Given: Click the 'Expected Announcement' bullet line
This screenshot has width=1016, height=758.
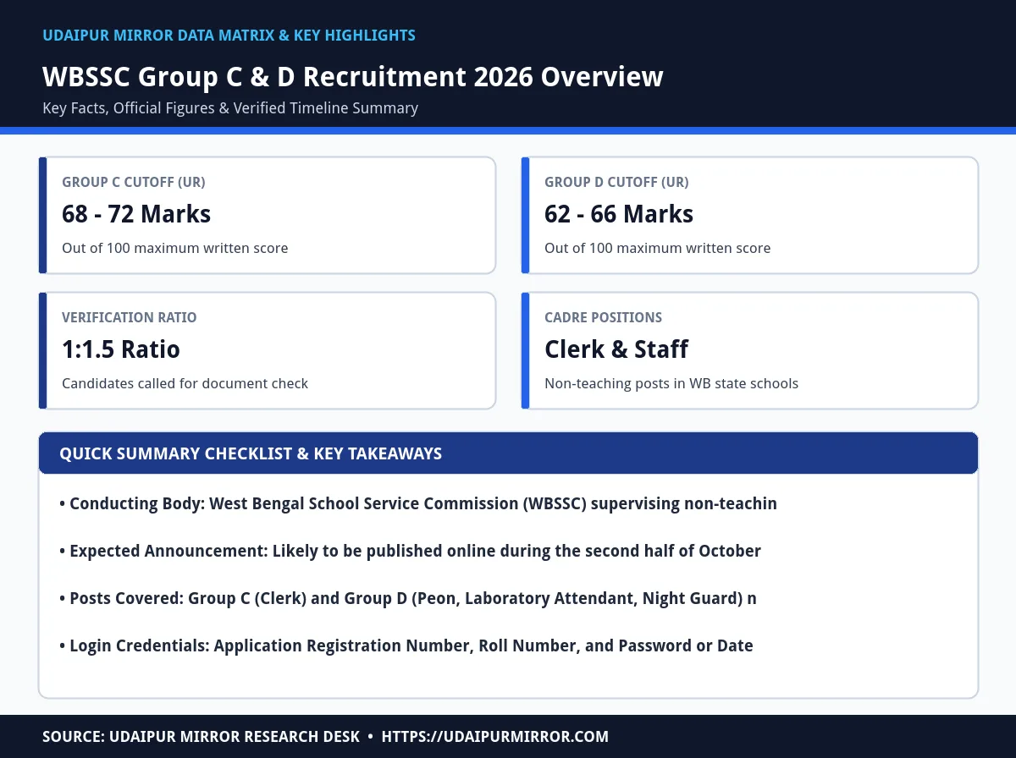Looking at the screenshot, I should [411, 552].
